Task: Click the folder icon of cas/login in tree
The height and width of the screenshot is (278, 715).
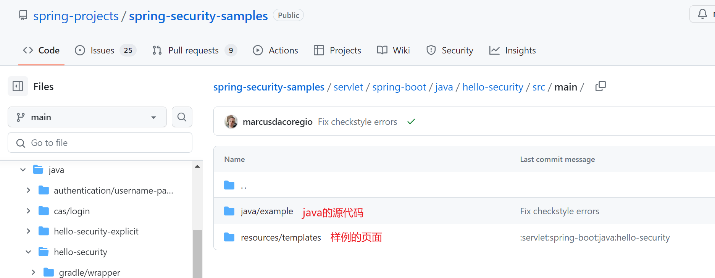Action: tap(44, 211)
